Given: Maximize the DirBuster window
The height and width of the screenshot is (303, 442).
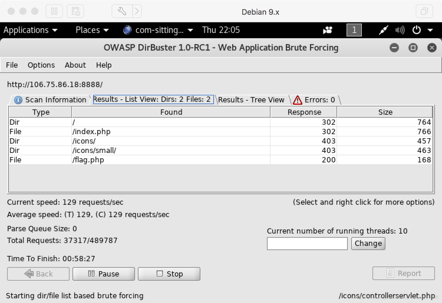Looking at the screenshot, I should tap(413, 48).
